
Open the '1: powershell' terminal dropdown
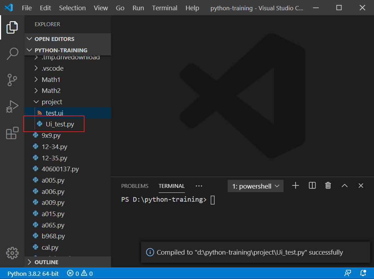point(255,185)
